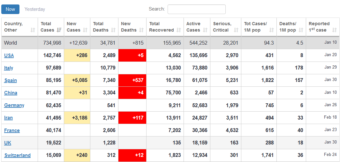Sort by Reported 1st case arrows
This screenshot has height=162, width=347.
coord(334,30)
